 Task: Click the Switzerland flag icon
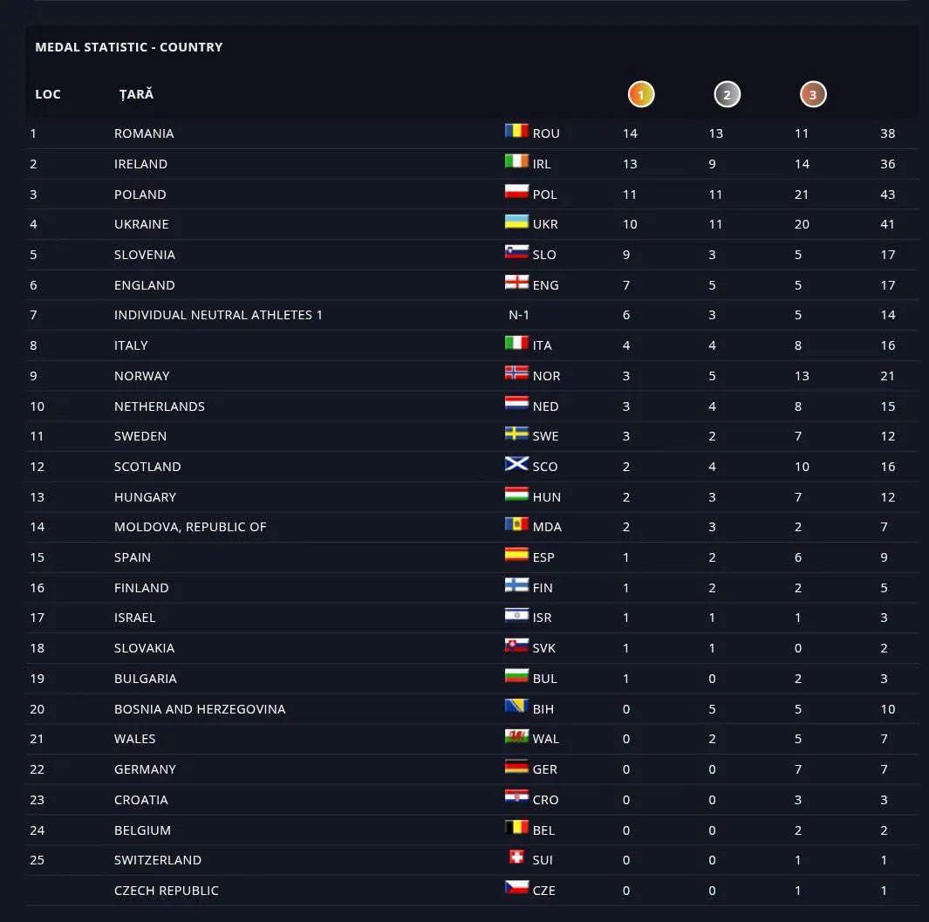pos(517,858)
